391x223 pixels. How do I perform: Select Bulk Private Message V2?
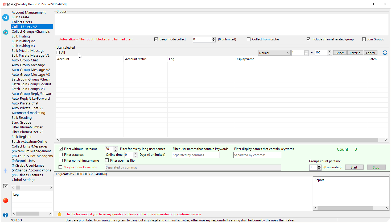30,55
